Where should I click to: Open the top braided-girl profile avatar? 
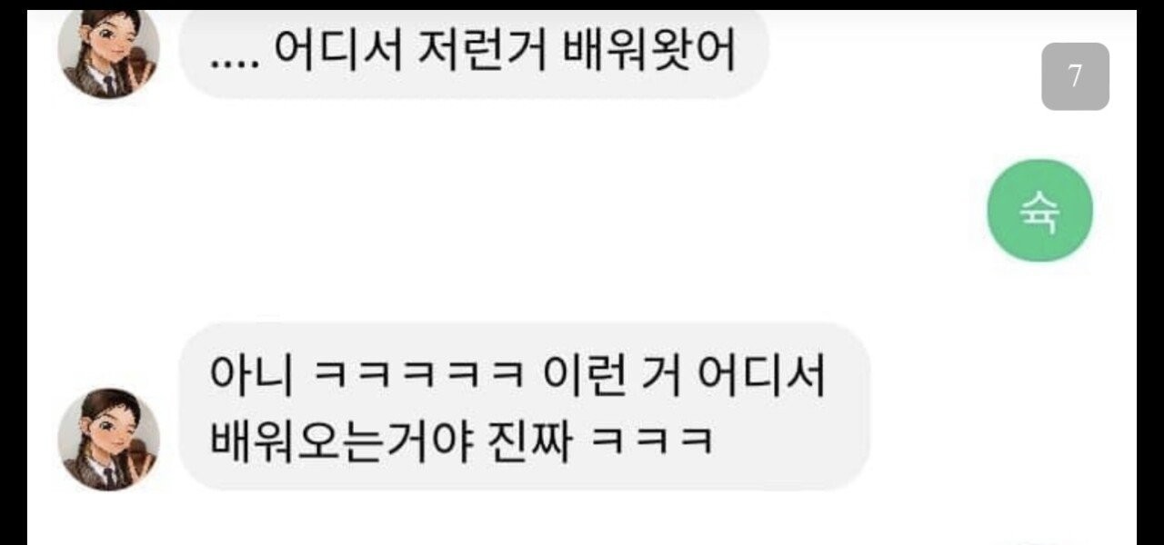pos(108,53)
